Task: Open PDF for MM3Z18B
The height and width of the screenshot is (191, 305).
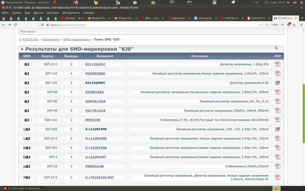Action: [278, 120]
